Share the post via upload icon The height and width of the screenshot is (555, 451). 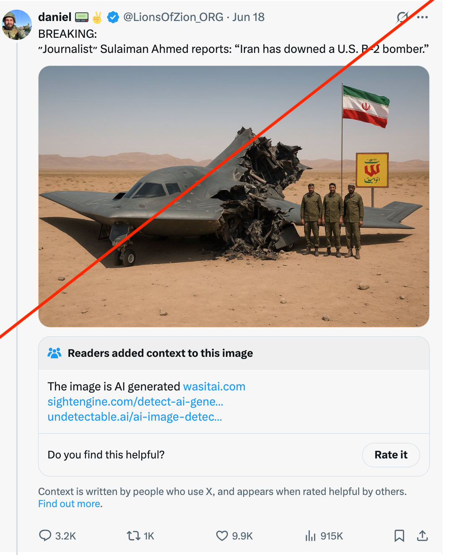[x=422, y=536]
